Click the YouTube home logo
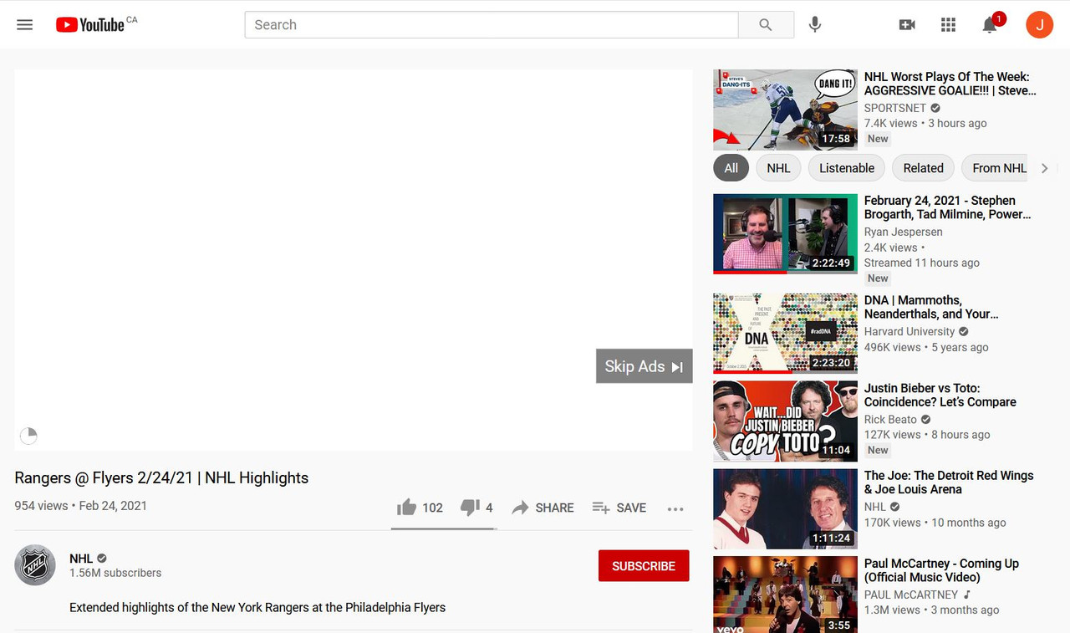Viewport: 1070px width, 633px height. click(90, 25)
